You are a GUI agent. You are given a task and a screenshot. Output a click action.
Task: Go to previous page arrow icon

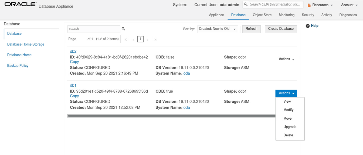[134, 40]
